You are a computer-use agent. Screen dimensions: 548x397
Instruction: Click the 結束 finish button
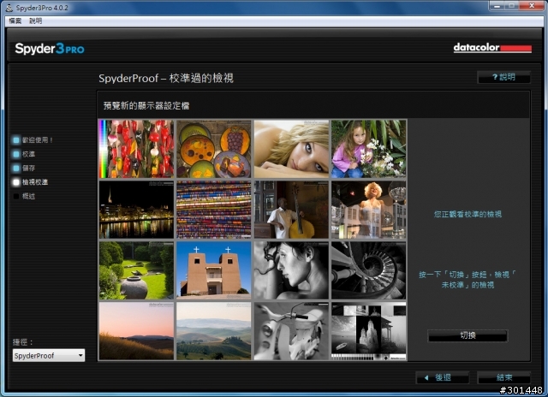[504, 377]
